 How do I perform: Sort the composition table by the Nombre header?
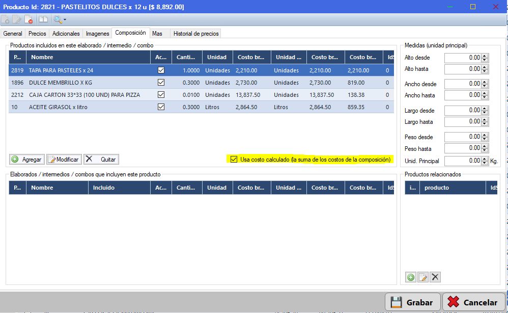pos(88,57)
